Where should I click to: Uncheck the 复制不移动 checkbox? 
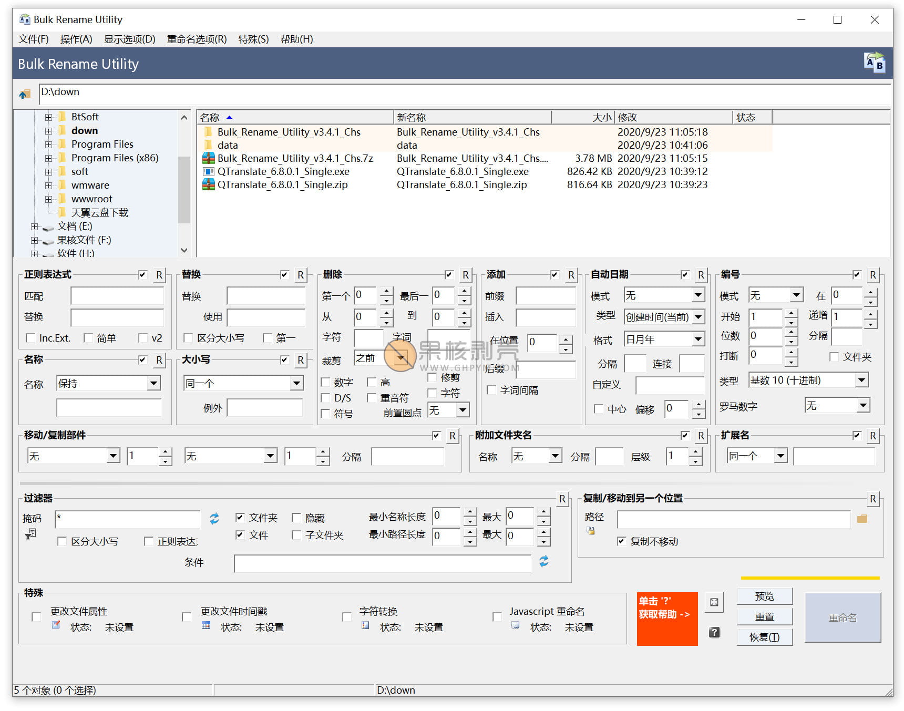click(x=622, y=542)
